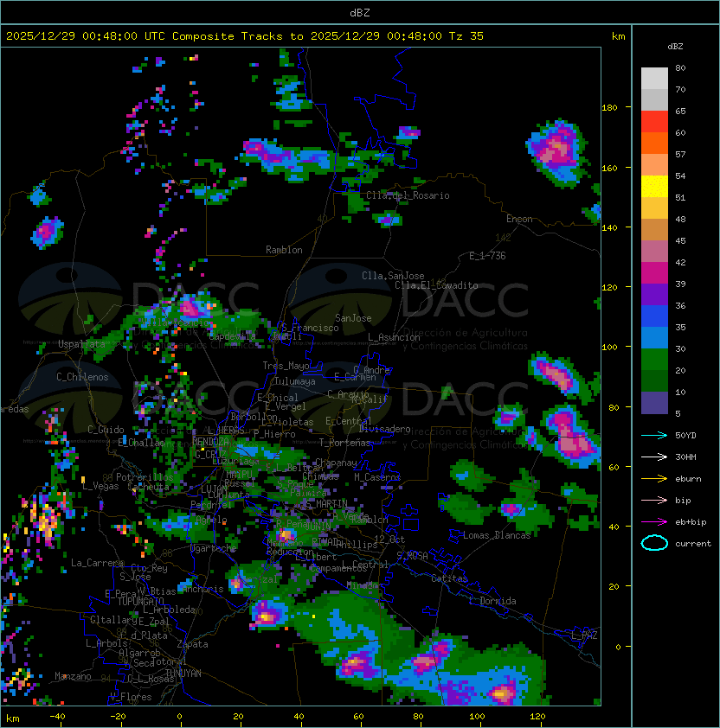Screen dimensions: 720x728
Task: Click the L_PAZ location label
Action: click(x=584, y=635)
